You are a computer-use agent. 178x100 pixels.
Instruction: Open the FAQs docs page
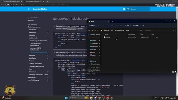[x=30, y=69]
